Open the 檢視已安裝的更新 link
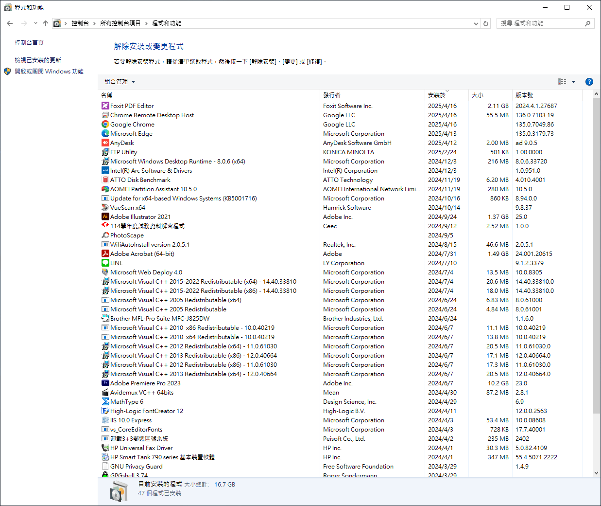Screen dimensions: 601x506 pyautogui.click(x=38, y=60)
